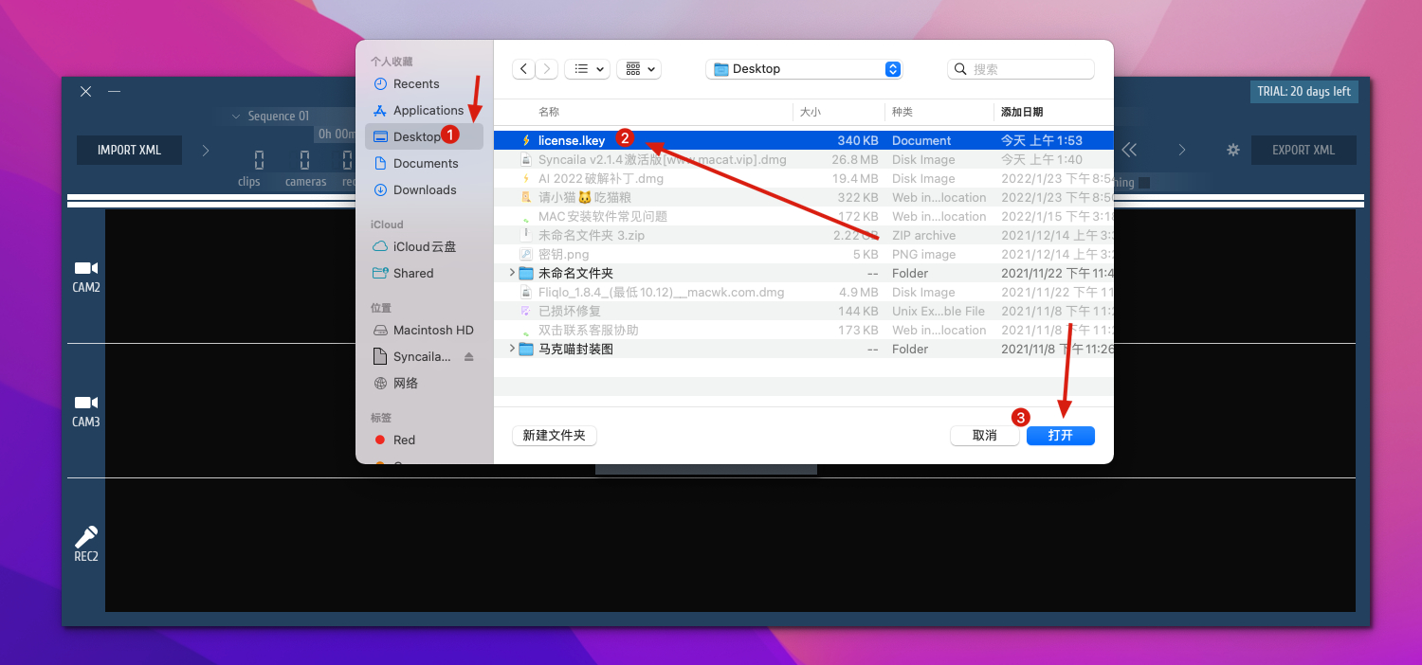Open the Shared folder in sidebar

click(x=424, y=273)
